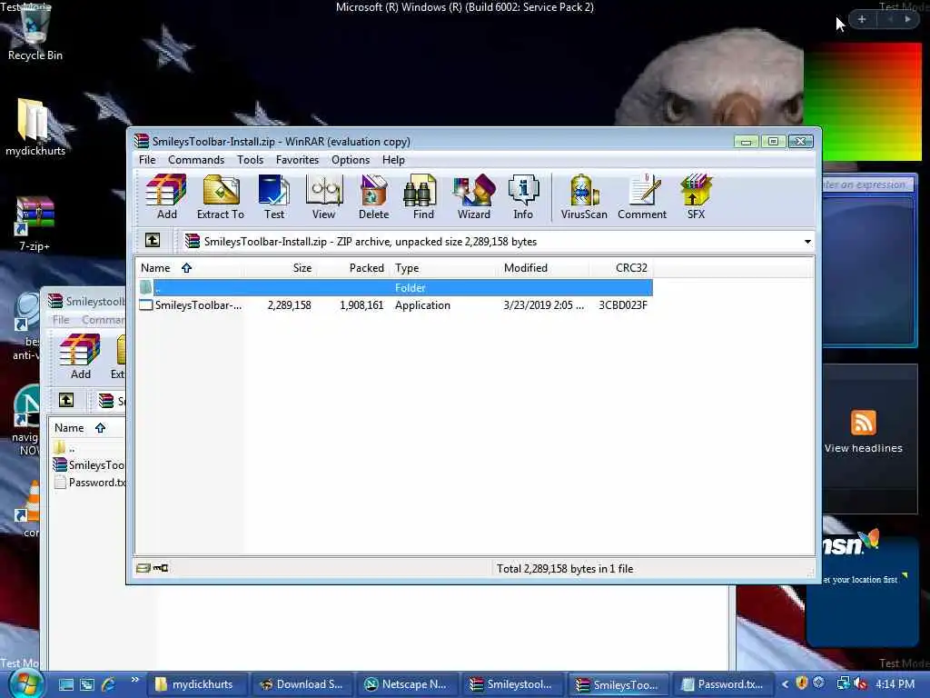Switch to Password.tx... taskbar button
This screenshot has width=930, height=698.
(x=722, y=684)
